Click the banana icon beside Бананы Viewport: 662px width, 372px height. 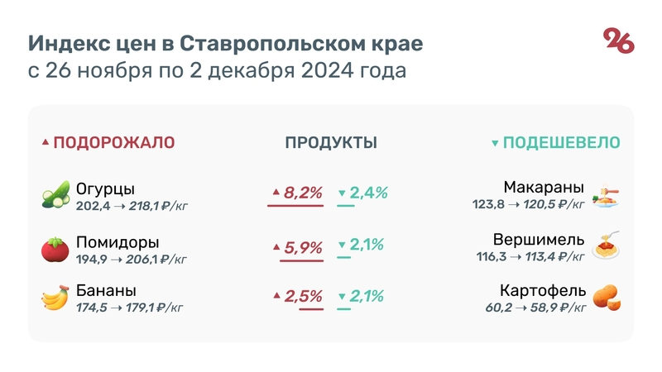[55, 298]
